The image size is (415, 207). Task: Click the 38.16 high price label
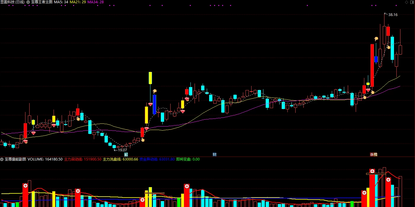pyautogui.click(x=393, y=15)
